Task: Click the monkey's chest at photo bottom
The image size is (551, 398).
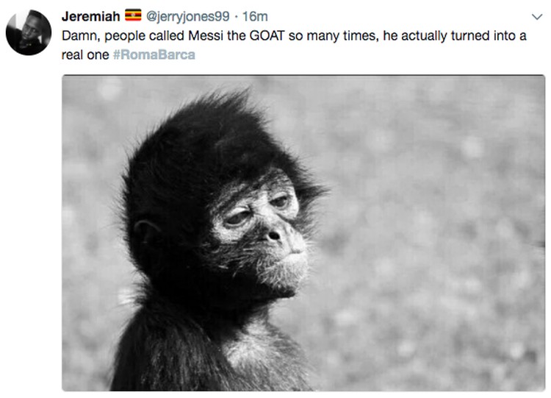Action: (x=253, y=355)
